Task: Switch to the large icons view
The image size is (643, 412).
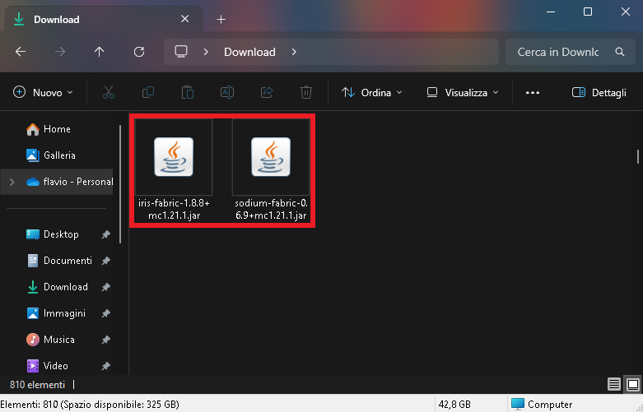Action: coord(633,384)
